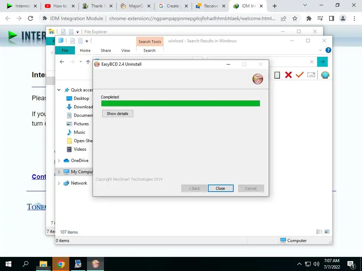Image resolution: width=362 pixels, height=271 pixels.
Task: Open recent locations dropdown arrow
Action: (81, 61)
